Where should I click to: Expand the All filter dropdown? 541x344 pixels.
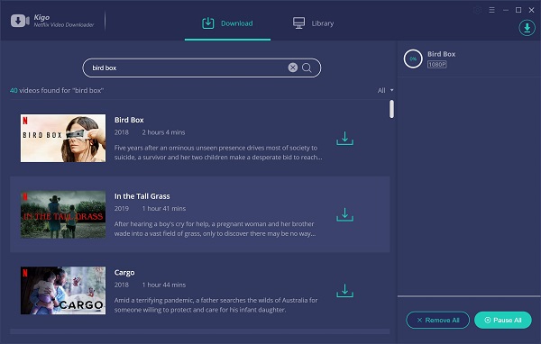(385, 90)
